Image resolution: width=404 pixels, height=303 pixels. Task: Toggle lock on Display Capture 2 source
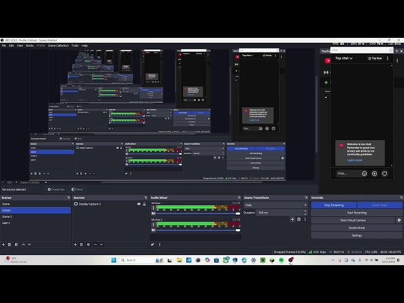click(x=145, y=204)
